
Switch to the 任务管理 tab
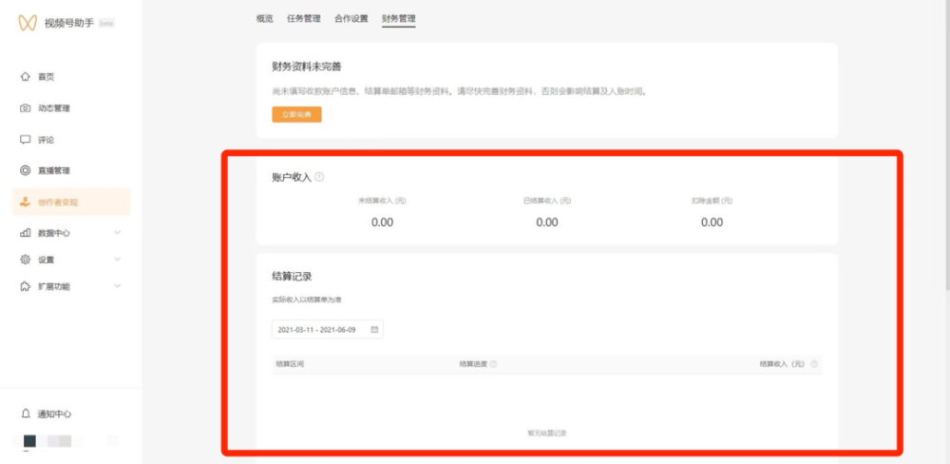(x=304, y=18)
